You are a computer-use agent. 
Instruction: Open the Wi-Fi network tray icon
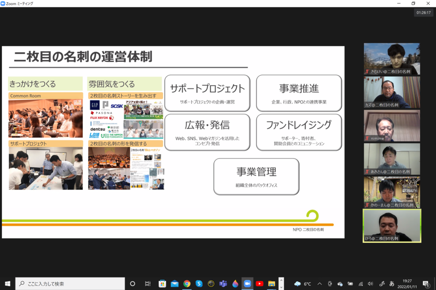tap(360, 284)
